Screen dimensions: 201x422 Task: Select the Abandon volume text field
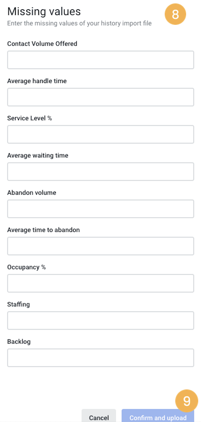pos(100,209)
